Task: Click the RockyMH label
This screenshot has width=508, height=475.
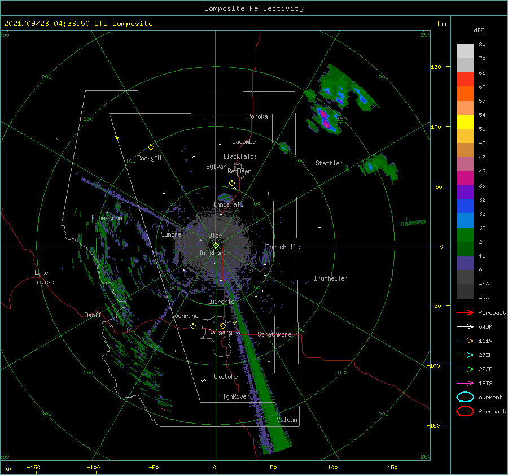Action: [x=149, y=158]
